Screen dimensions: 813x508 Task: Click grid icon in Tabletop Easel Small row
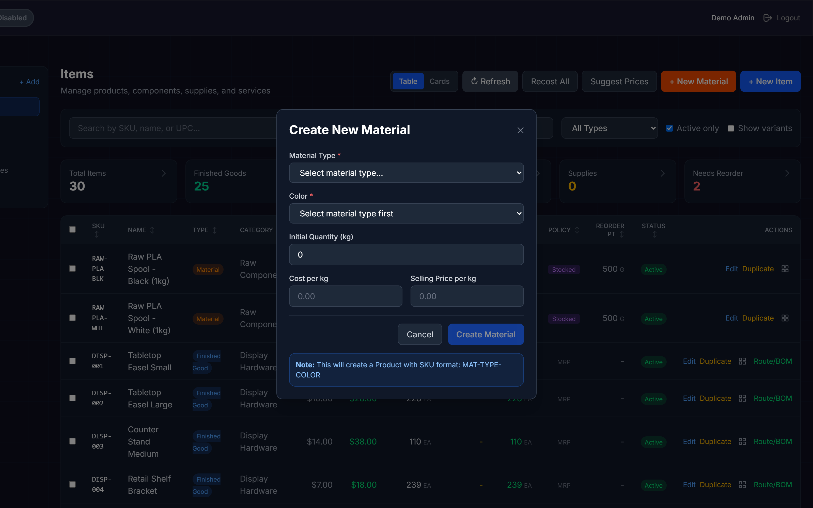[742, 361]
